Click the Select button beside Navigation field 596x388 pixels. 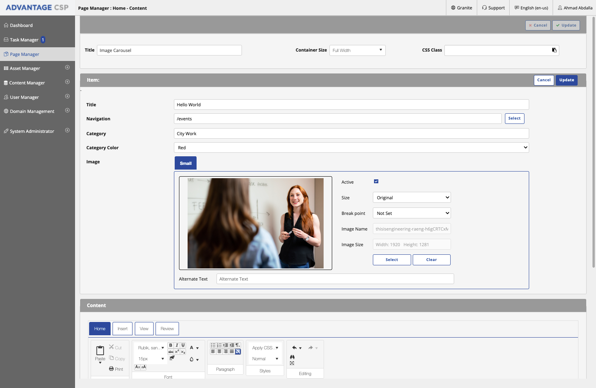514,118
